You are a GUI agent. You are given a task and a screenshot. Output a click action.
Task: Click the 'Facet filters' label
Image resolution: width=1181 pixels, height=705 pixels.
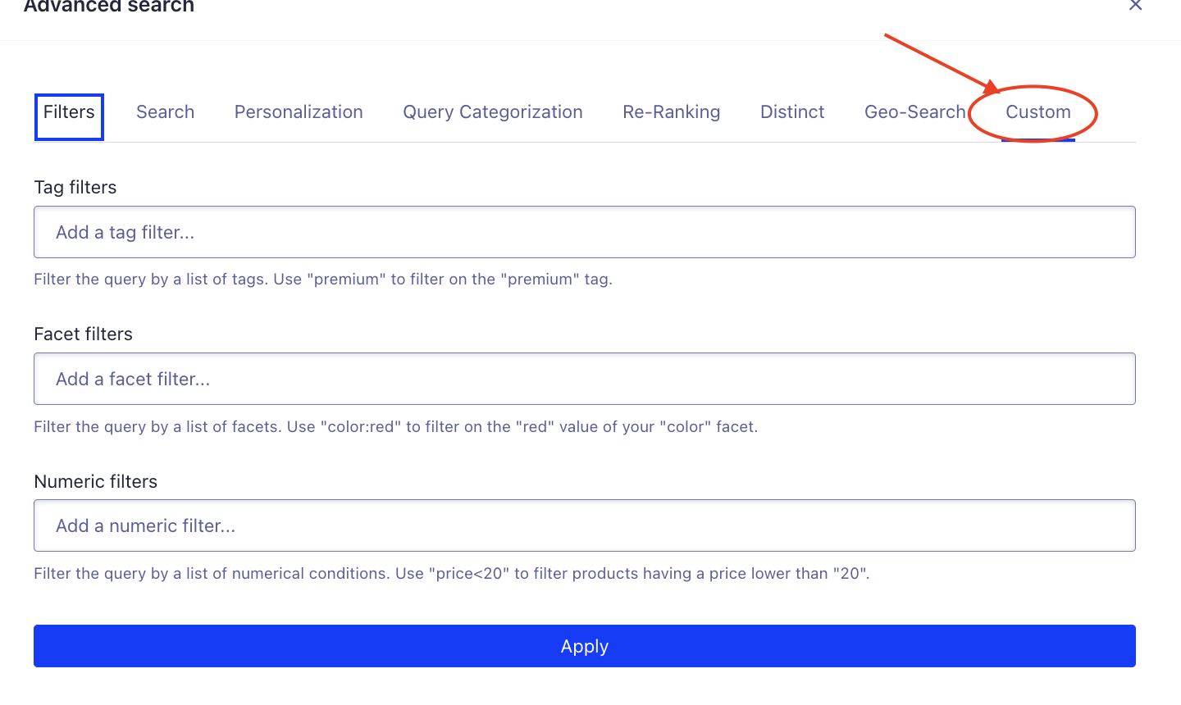coord(83,334)
